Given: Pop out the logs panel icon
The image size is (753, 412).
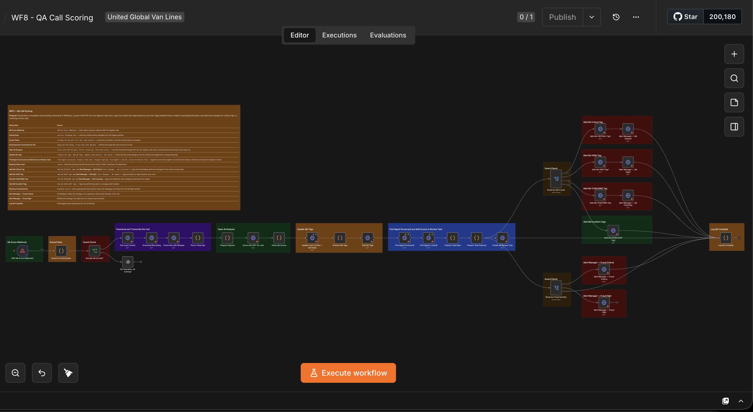Looking at the screenshot, I should tap(725, 401).
